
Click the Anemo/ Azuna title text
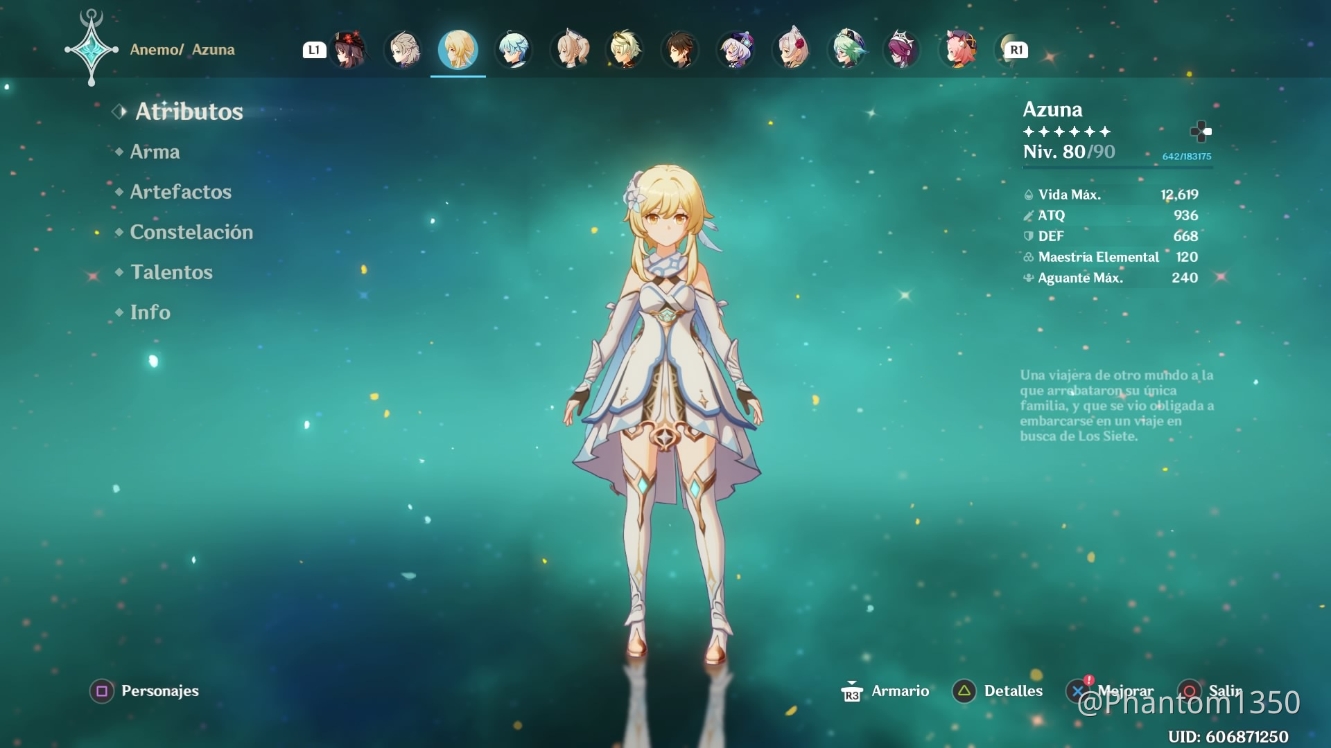(x=182, y=50)
